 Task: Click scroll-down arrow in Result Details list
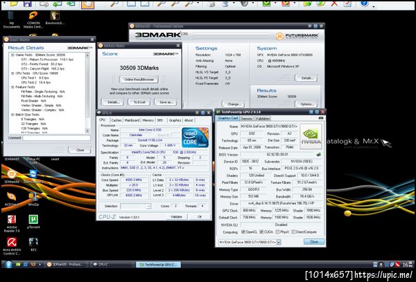point(87,131)
